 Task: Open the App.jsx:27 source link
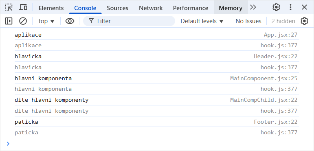(281, 35)
